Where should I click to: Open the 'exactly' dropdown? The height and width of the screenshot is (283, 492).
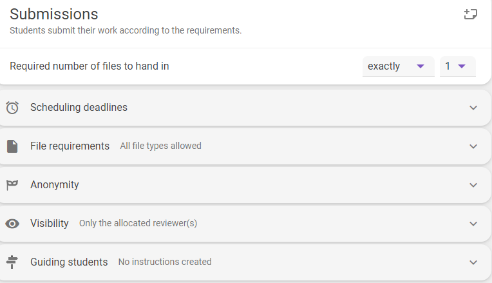pos(398,66)
